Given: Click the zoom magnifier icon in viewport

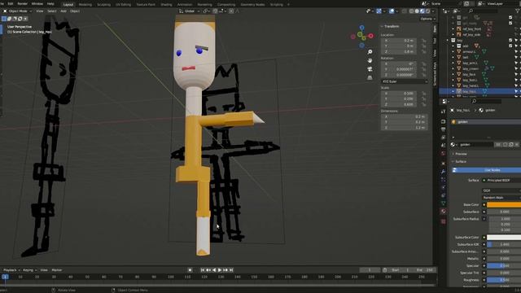Looking at the screenshot, I should (x=370, y=52).
